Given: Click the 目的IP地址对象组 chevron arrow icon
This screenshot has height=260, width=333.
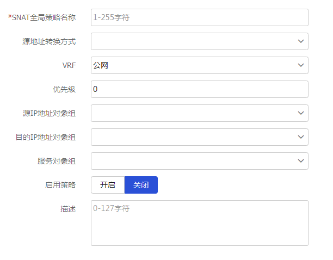Looking at the screenshot, I should pyautogui.click(x=301, y=137).
